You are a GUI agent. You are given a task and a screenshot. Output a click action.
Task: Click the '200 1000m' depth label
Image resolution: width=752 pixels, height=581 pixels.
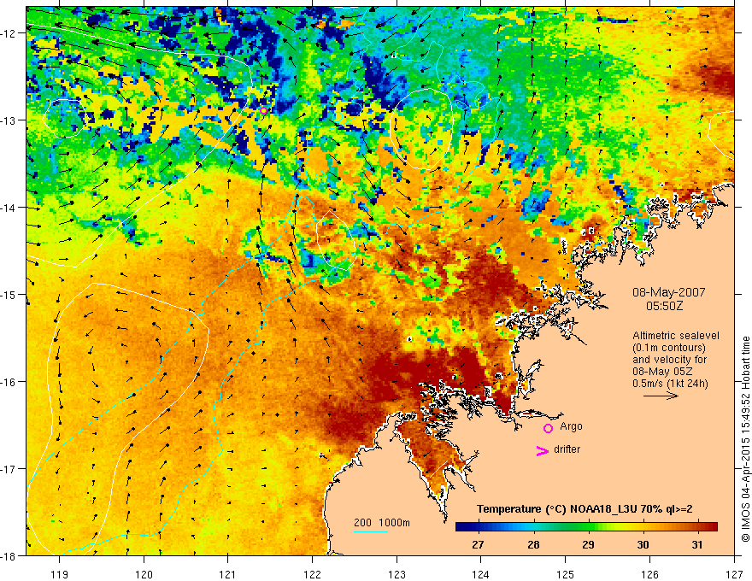tap(382, 523)
